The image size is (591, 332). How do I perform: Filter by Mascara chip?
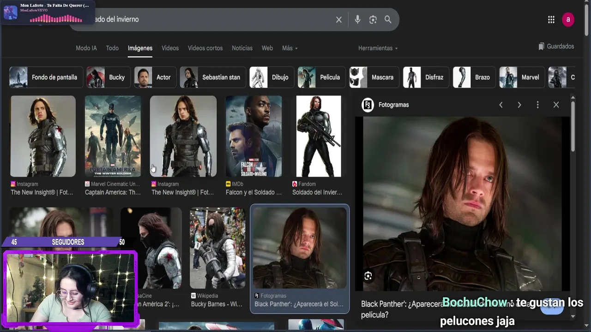point(374,77)
